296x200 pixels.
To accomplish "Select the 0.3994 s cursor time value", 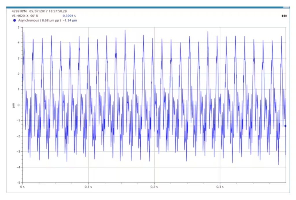I will click(69, 16).
